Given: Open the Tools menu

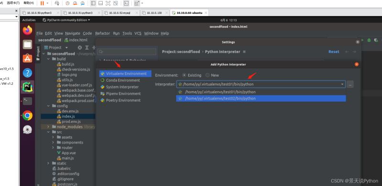Looking at the screenshot, I should (x=127, y=33).
